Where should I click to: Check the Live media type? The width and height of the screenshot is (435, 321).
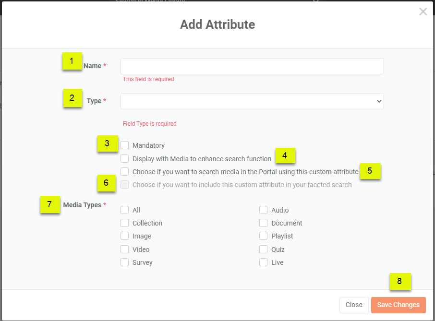[x=263, y=262]
